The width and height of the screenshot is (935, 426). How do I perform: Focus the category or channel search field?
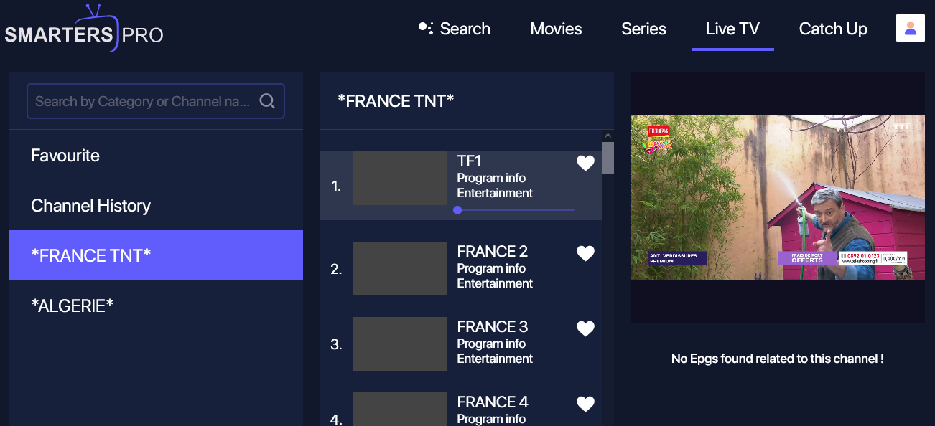click(x=156, y=101)
